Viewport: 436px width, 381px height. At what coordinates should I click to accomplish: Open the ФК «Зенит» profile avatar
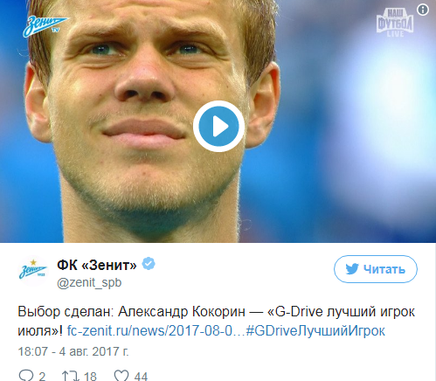click(33, 271)
